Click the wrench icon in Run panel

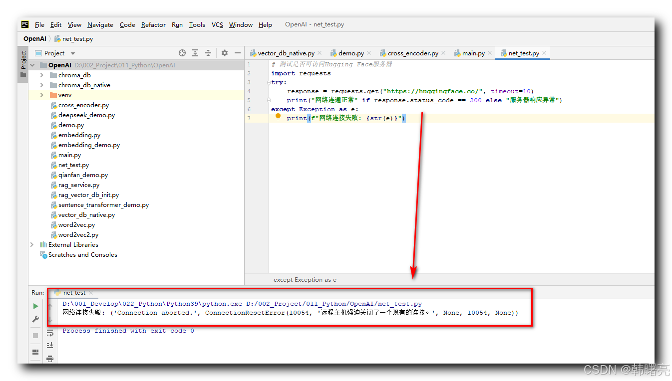point(35,319)
